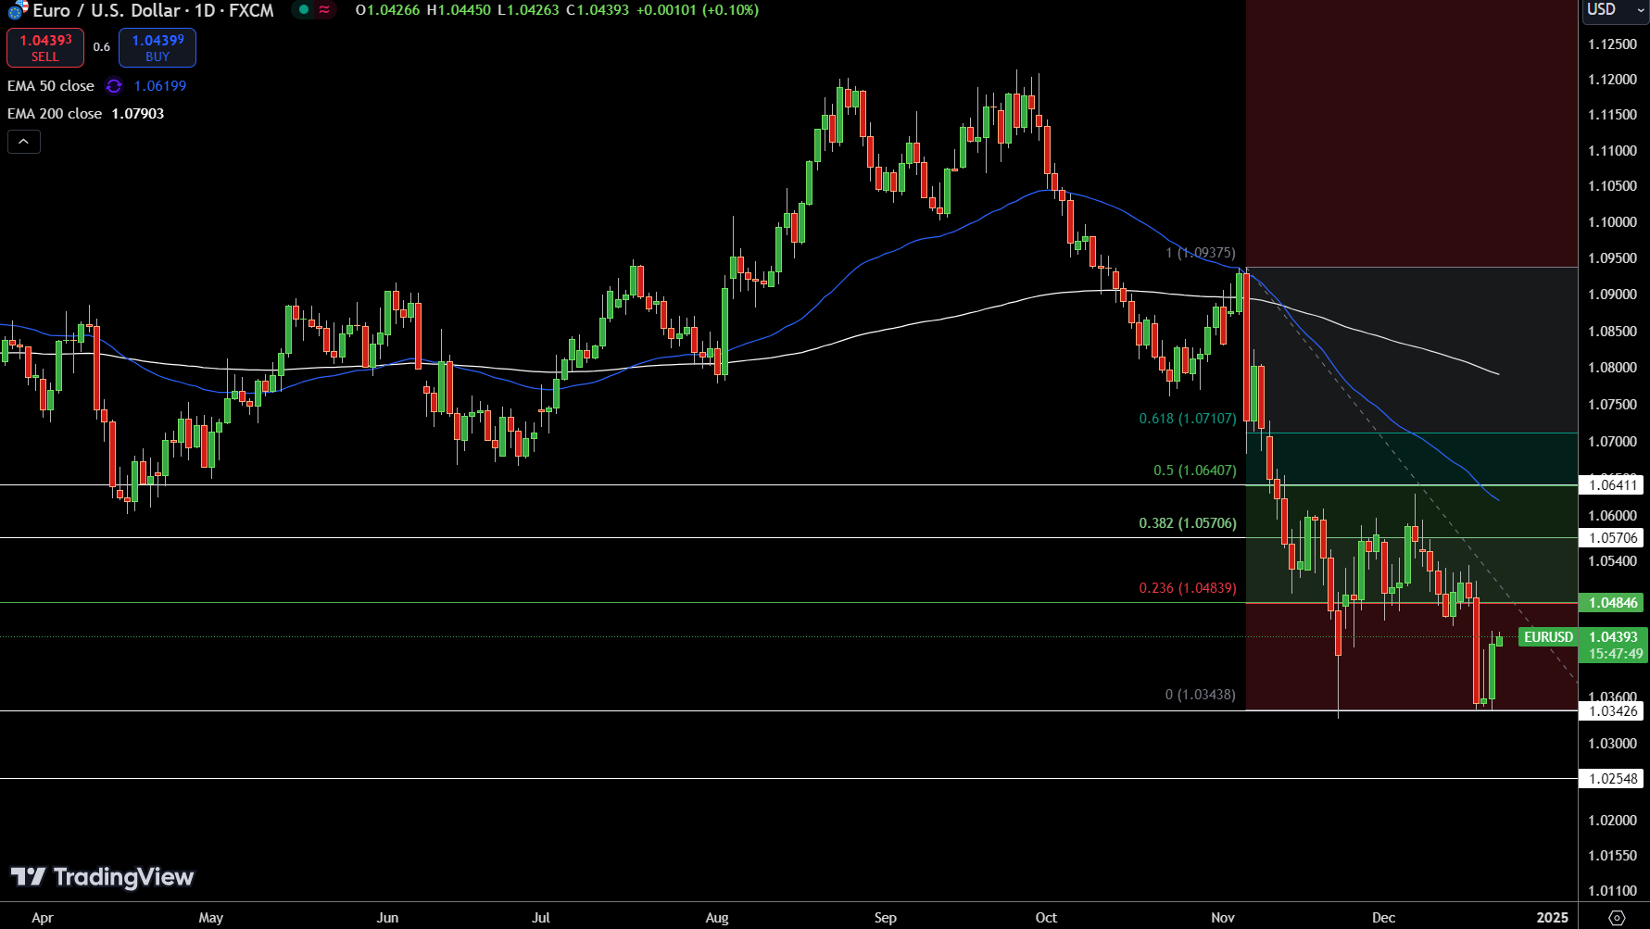The width and height of the screenshot is (1650, 929).
Task: Click the EURUSD price label tag
Action: click(x=1548, y=637)
